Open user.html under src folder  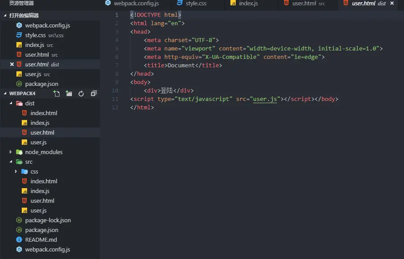tap(50, 201)
